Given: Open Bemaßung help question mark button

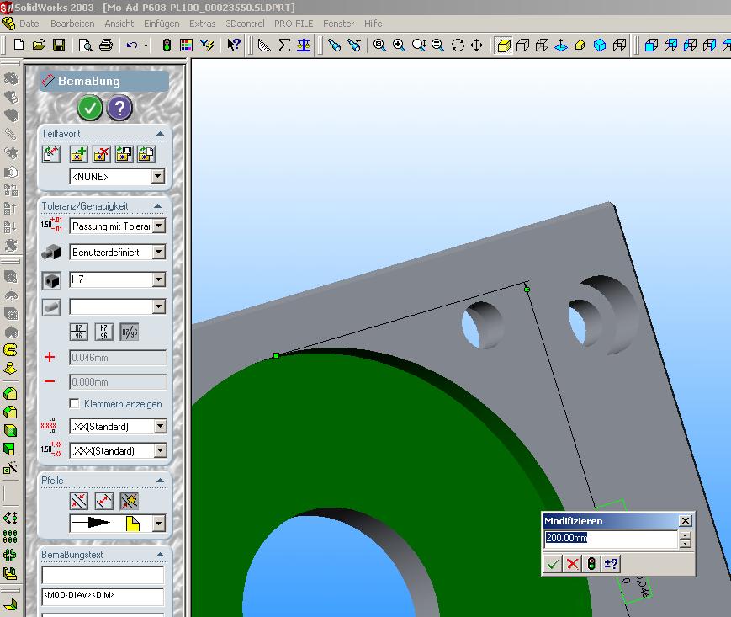Looking at the screenshot, I should 119,109.
